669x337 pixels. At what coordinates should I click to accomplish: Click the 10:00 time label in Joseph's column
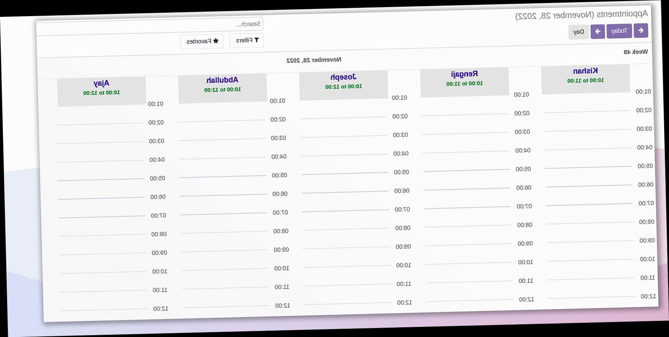[x=403, y=265]
